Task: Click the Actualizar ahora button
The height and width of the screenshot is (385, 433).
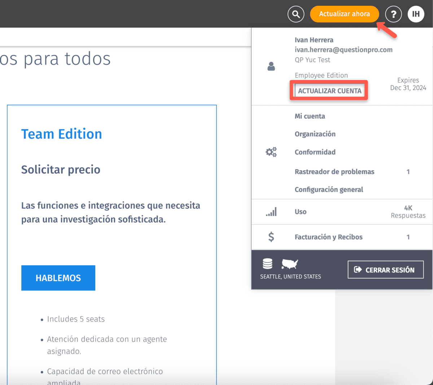Action: [x=344, y=14]
